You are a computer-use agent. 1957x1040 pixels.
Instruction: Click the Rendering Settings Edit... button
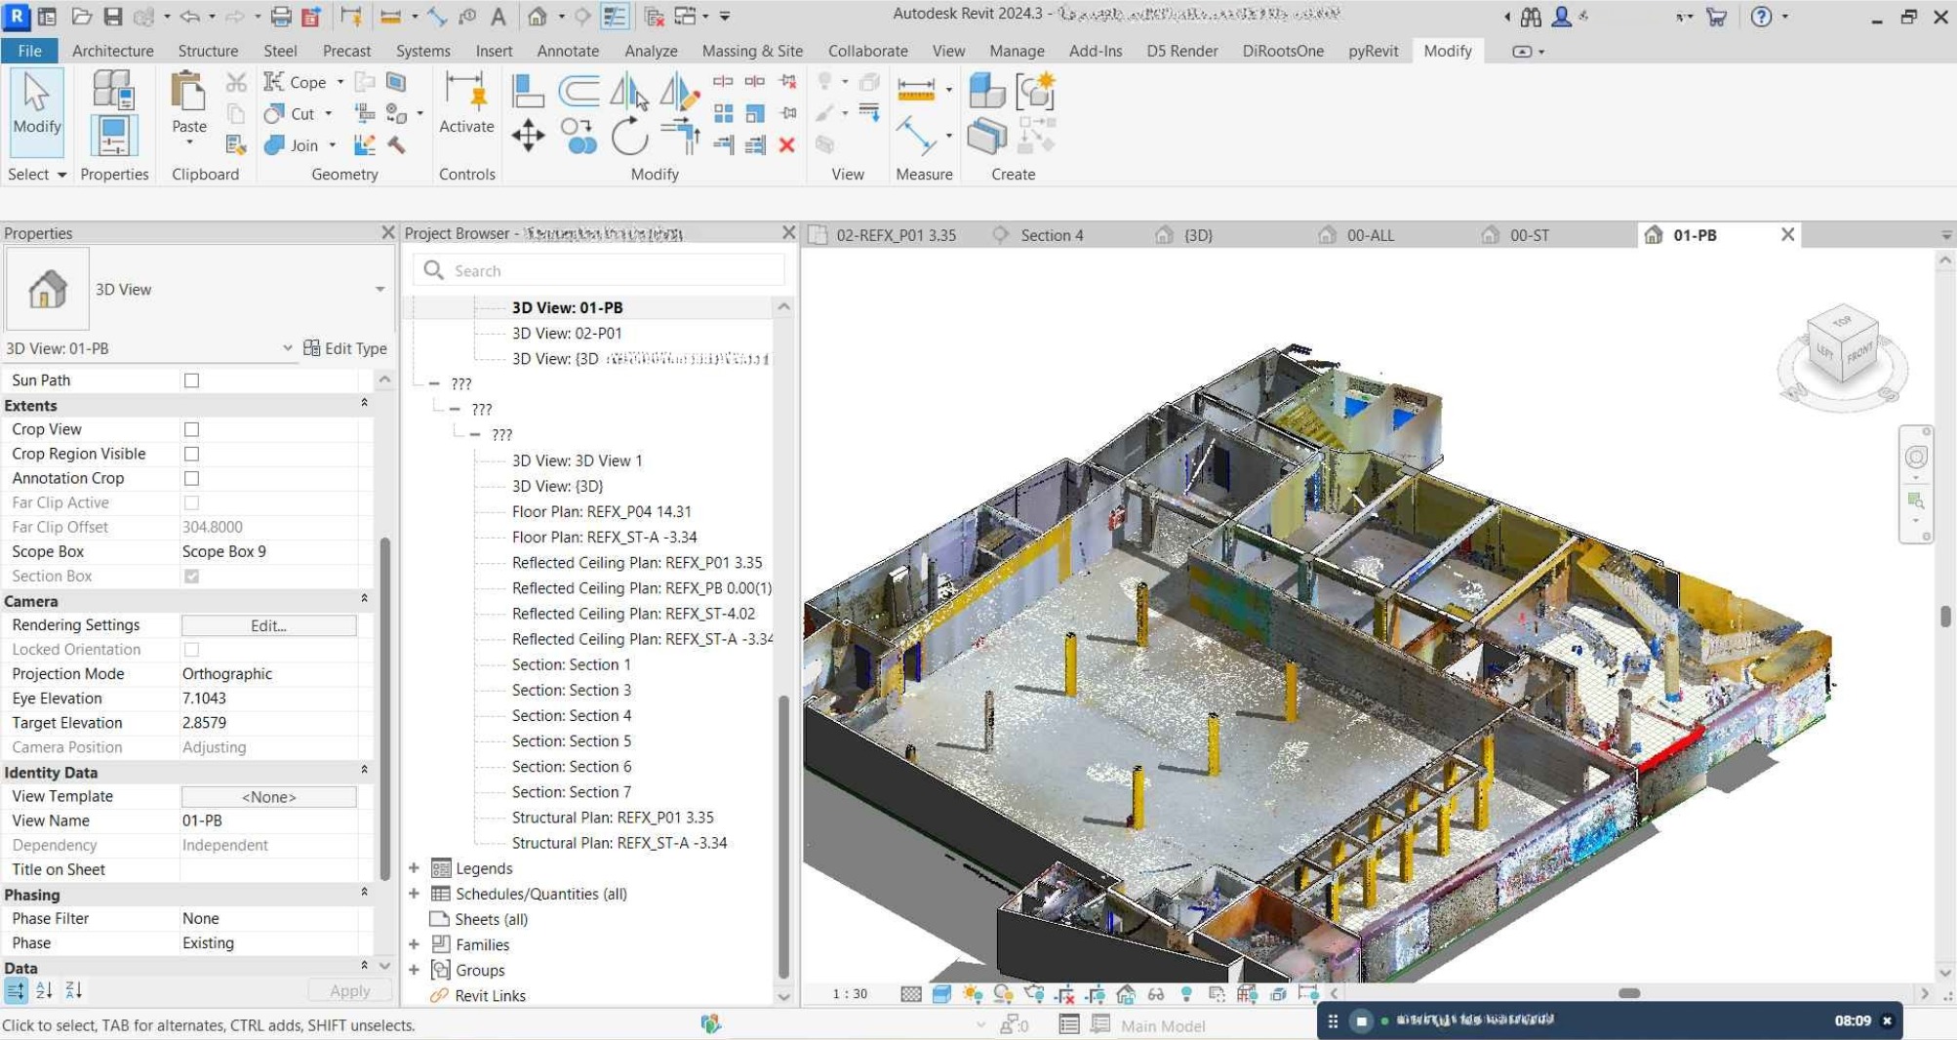coord(268,625)
